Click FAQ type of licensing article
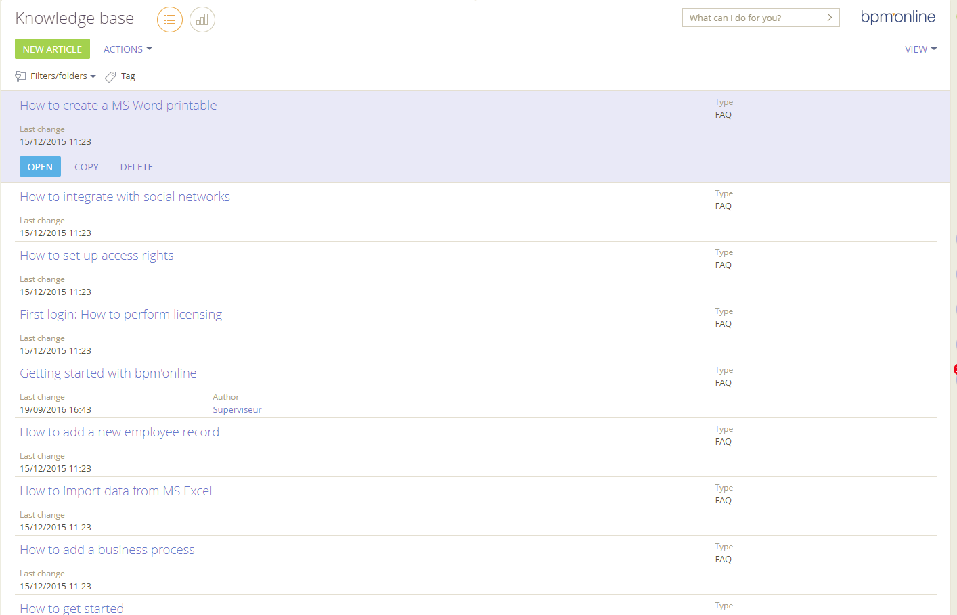This screenshot has width=957, height=615. point(724,324)
